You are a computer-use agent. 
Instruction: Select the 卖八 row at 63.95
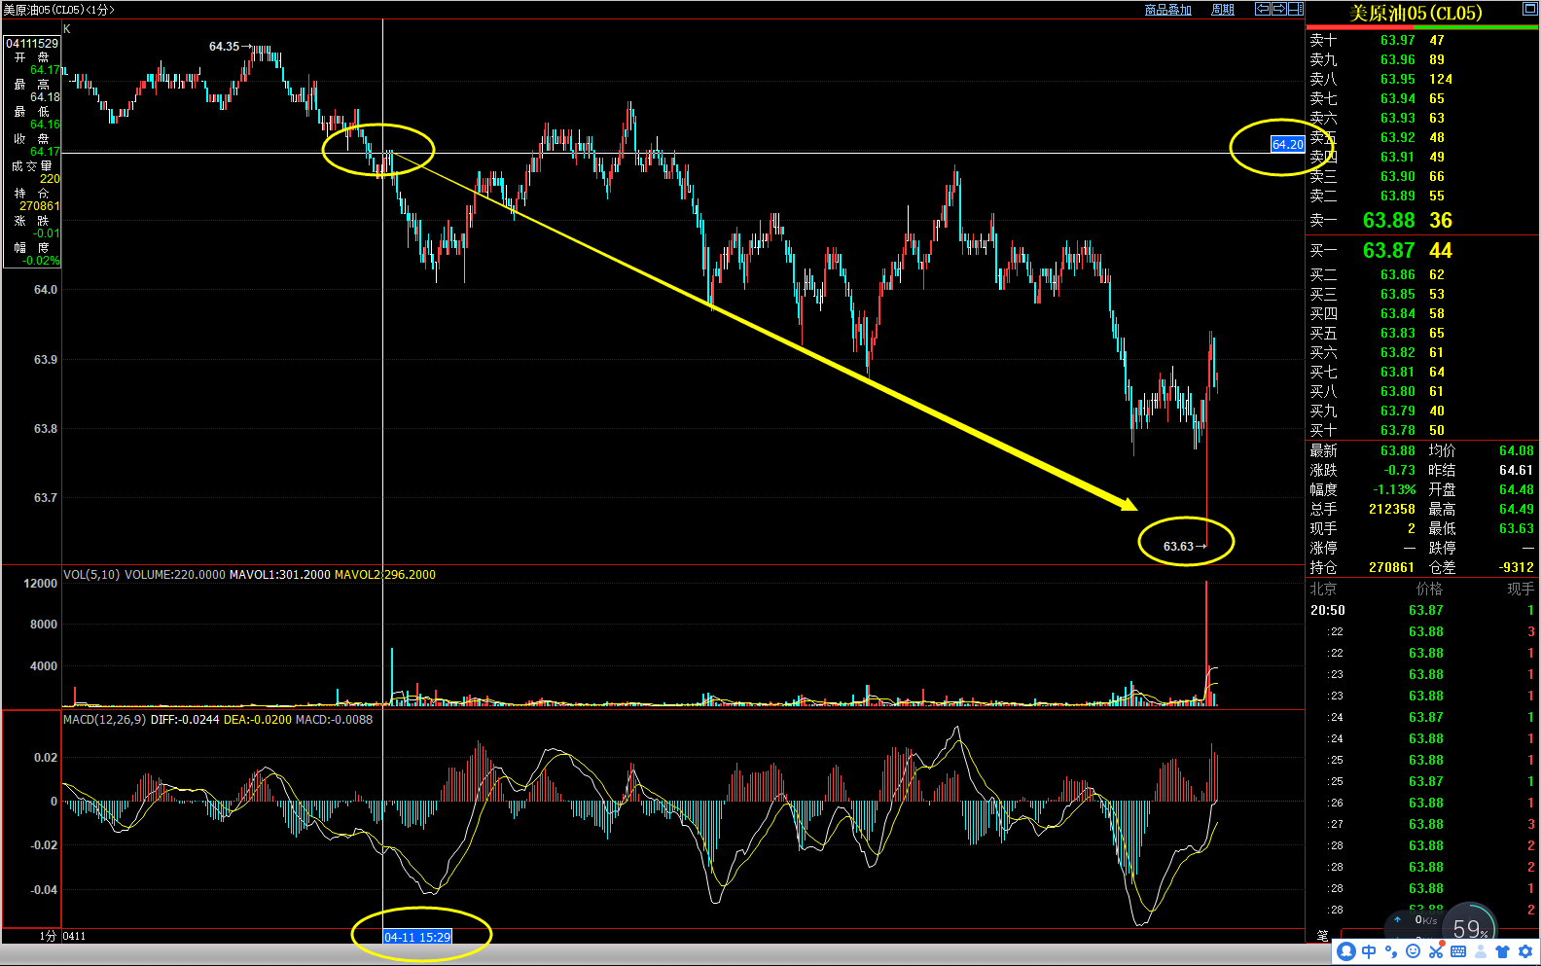1421,79
